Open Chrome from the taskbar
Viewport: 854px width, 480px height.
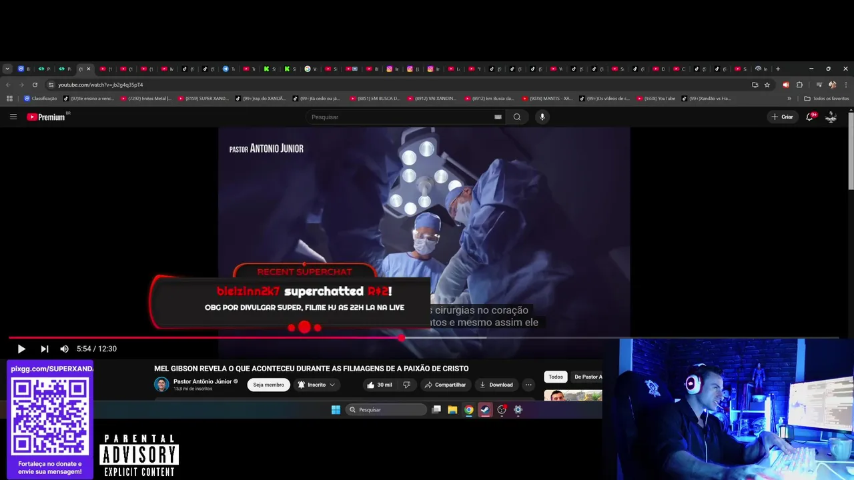click(x=469, y=410)
